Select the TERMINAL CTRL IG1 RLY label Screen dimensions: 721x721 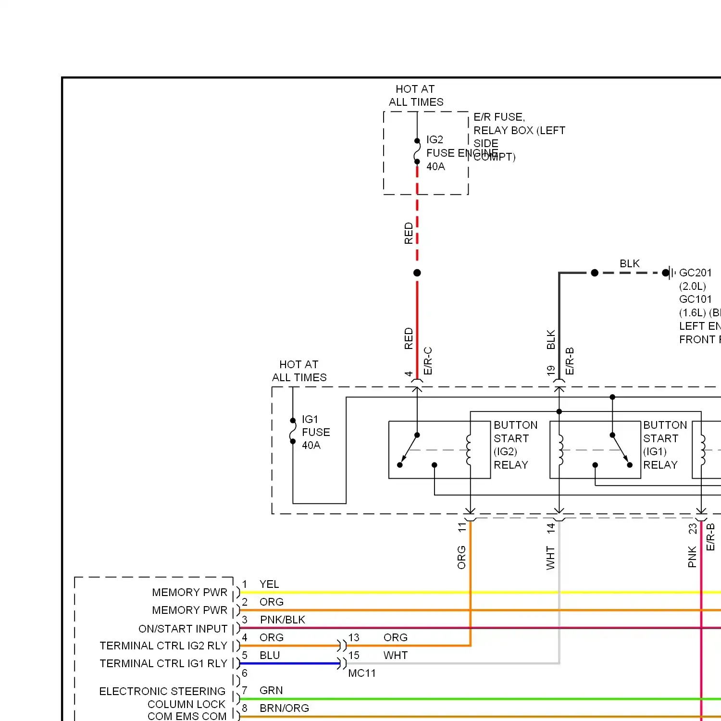pyautogui.click(x=163, y=663)
